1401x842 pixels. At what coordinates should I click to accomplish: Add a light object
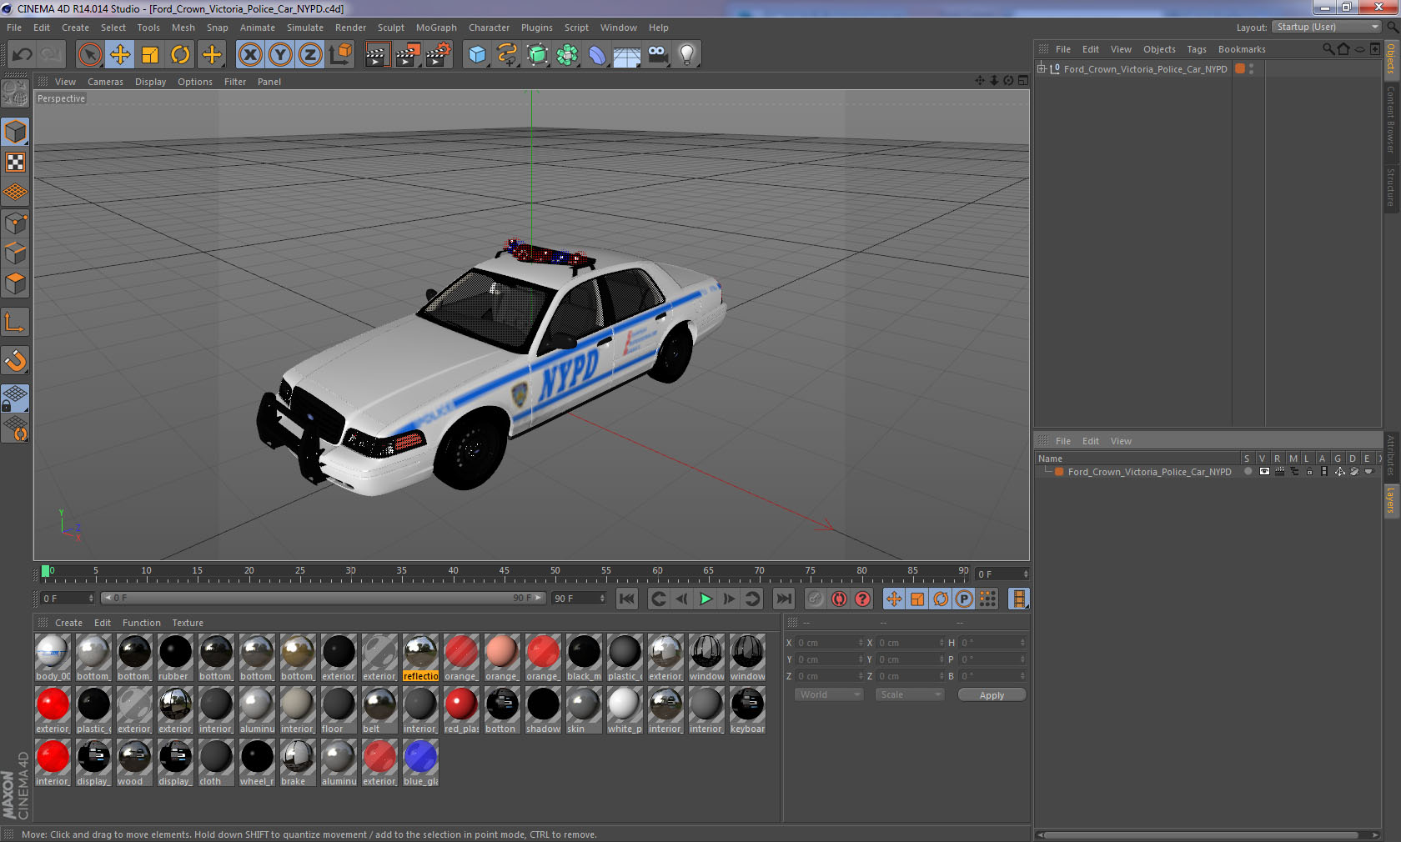tap(687, 55)
